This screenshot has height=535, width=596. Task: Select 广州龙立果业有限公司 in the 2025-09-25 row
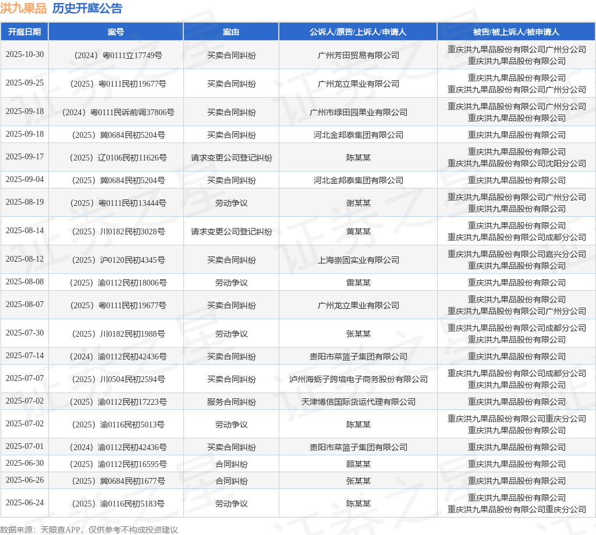click(359, 84)
